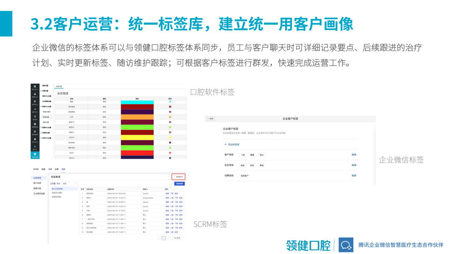Open 增值服务 grid icon in dark sidebar

pyautogui.click(x=35, y=132)
